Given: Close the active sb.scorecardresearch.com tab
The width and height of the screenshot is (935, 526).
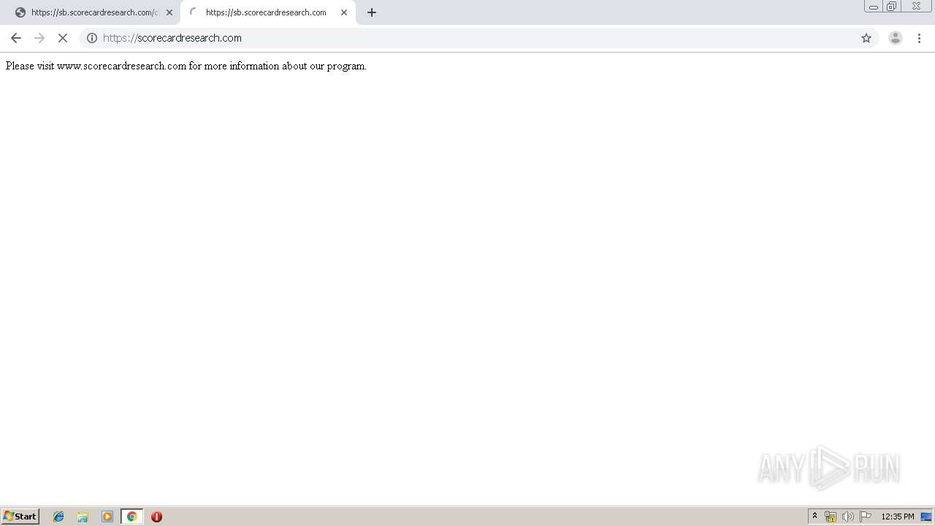Looking at the screenshot, I should 344,12.
